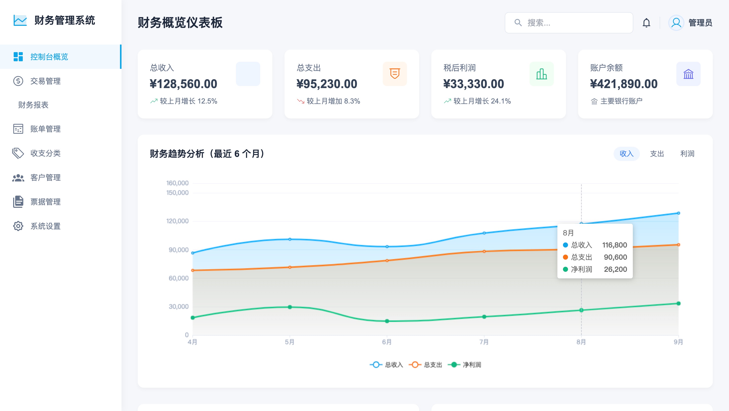Screen dimensions: 729x411
Task: Go to 账单管理 page
Action: pos(45,129)
